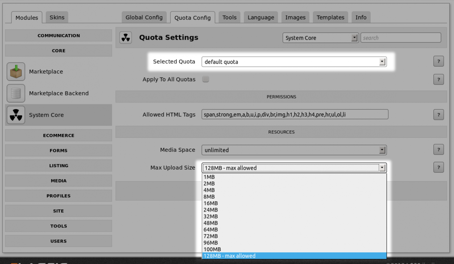Switch to the Templates tab

(x=330, y=17)
